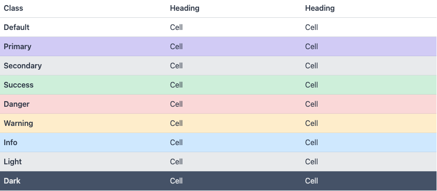
Task: Click the purple Primary row's middle Cell
Action: click(177, 46)
